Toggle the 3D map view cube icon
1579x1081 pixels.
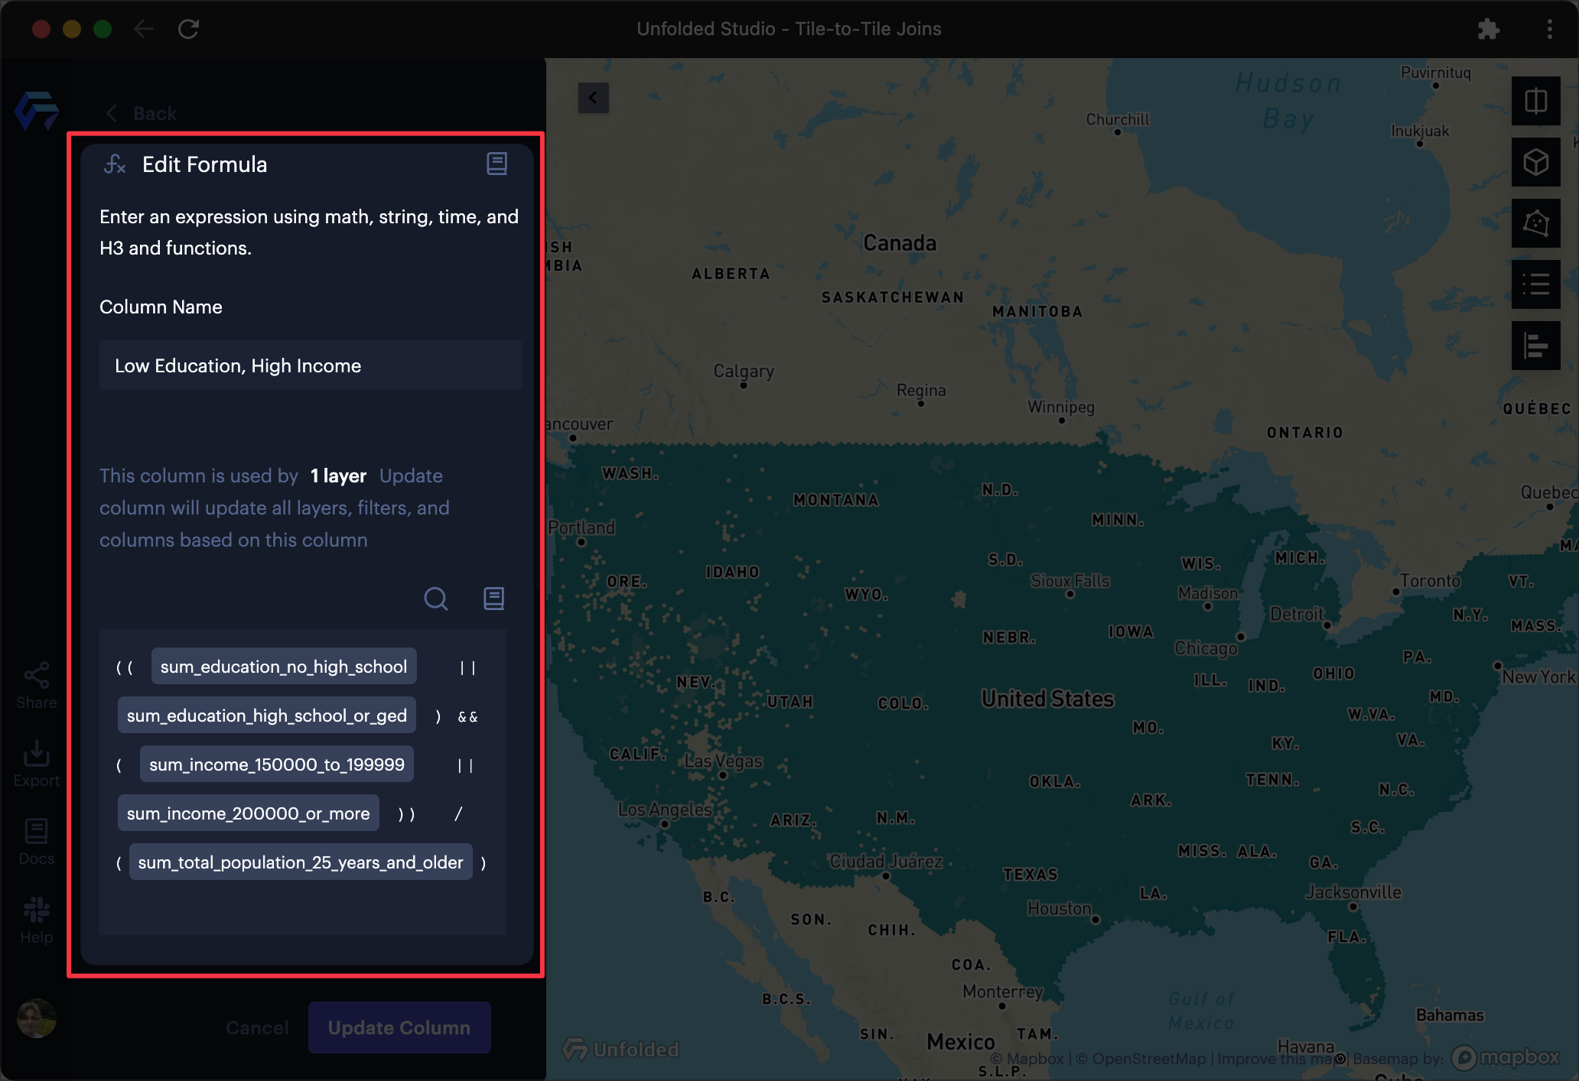coord(1535,162)
